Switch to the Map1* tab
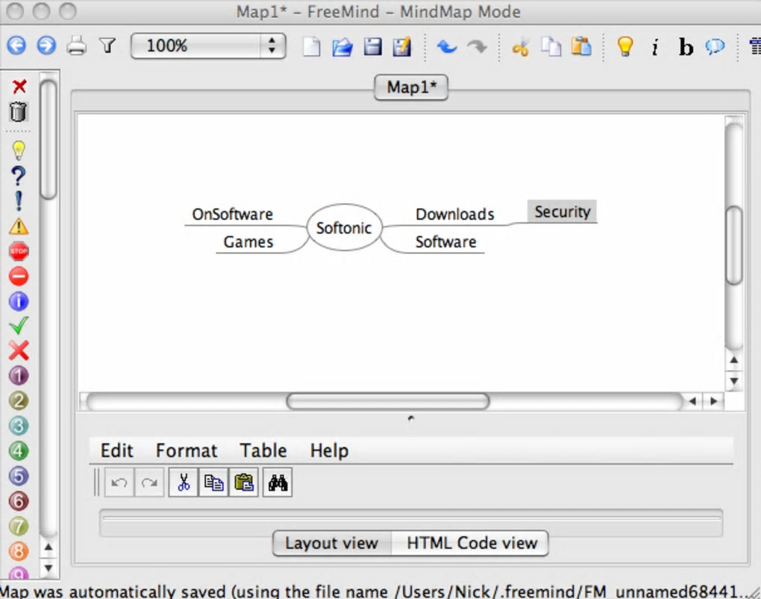The height and width of the screenshot is (599, 761). (411, 87)
